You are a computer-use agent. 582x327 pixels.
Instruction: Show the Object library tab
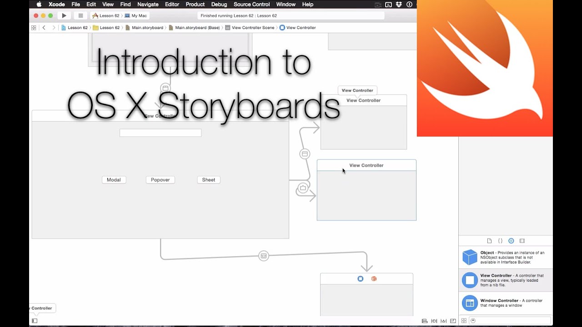pos(511,241)
